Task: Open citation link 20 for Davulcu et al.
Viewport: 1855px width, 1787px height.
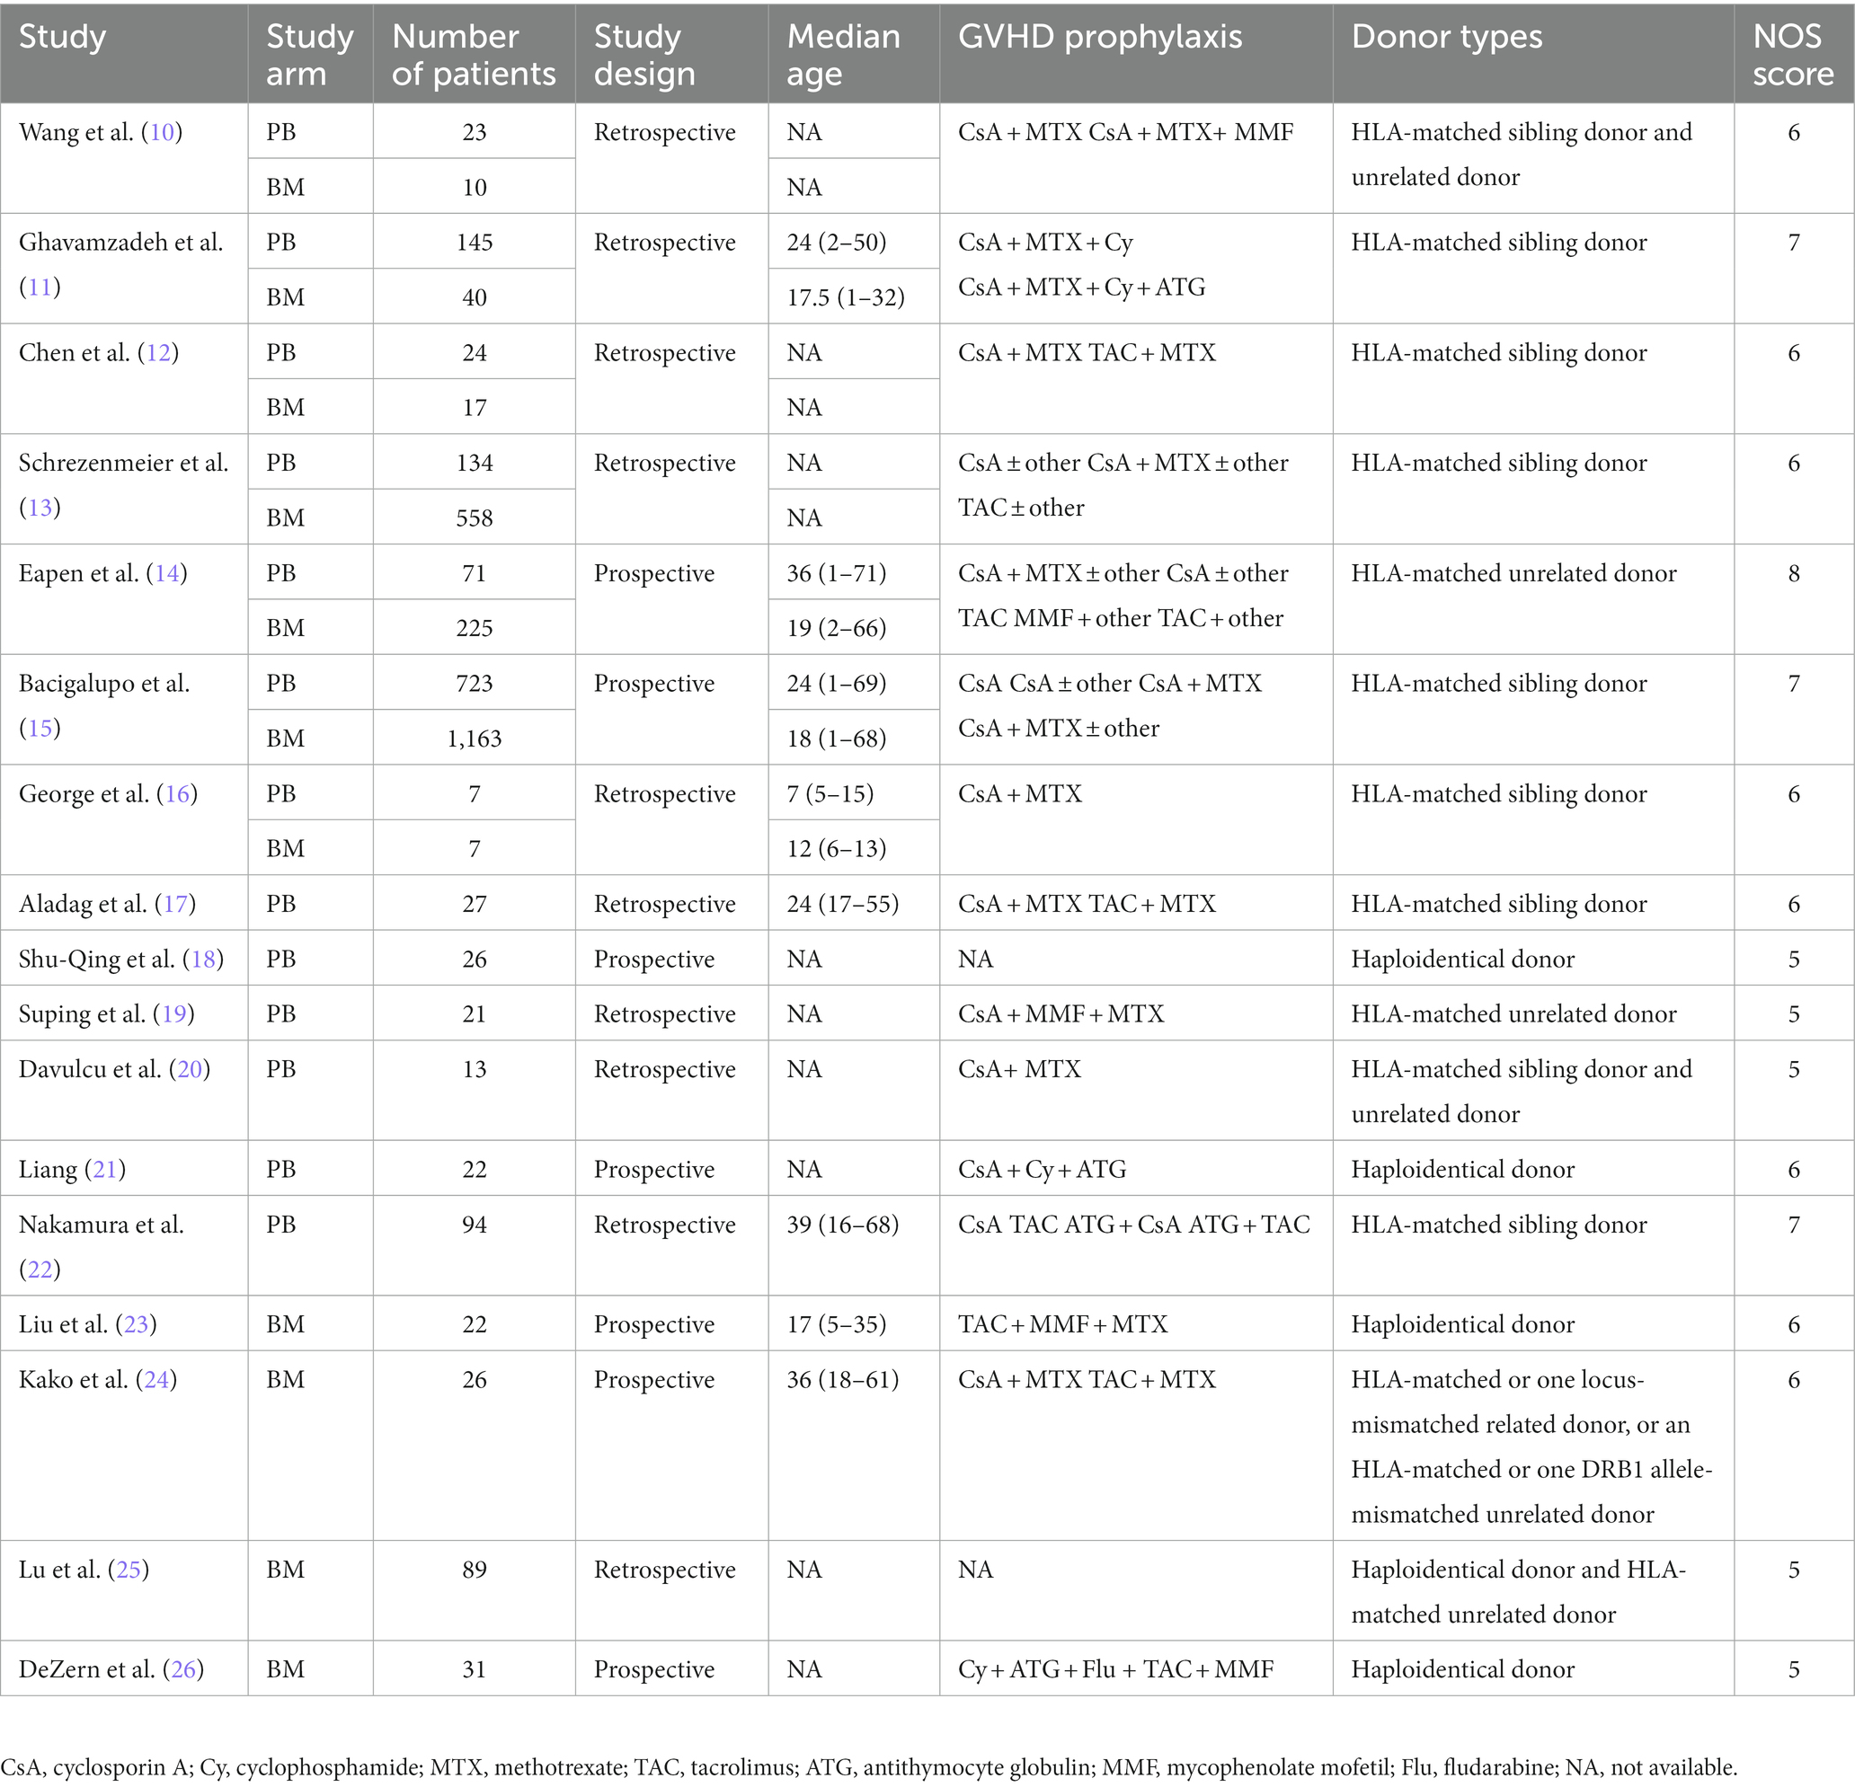Action: pos(191,1069)
